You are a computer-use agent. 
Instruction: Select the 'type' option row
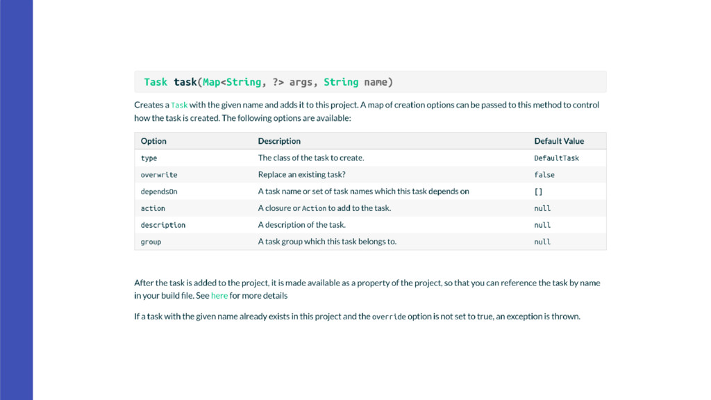(370, 158)
